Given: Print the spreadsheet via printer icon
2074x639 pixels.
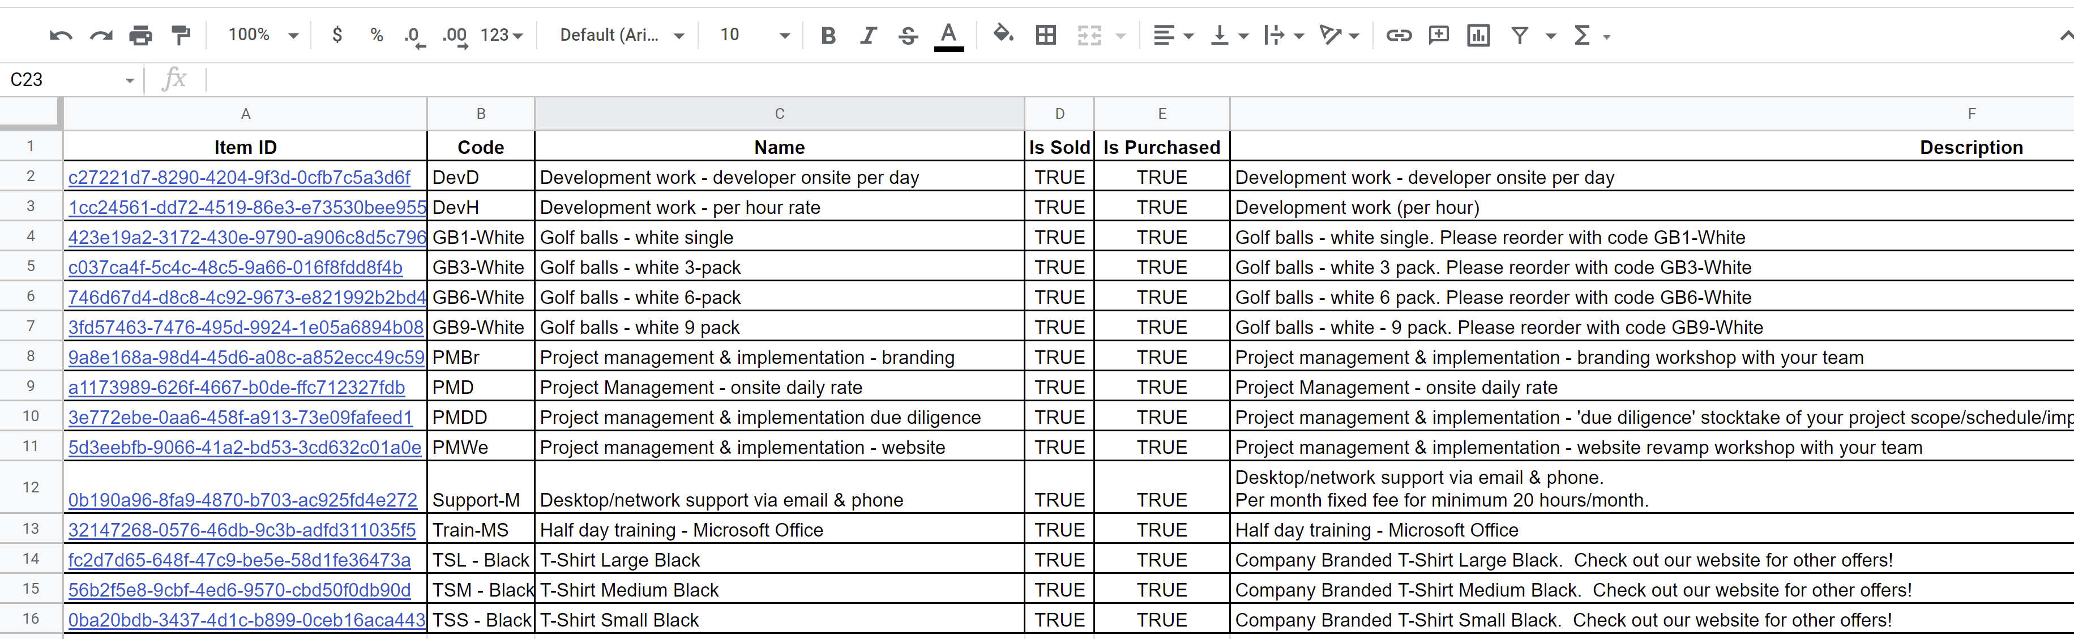Looking at the screenshot, I should tap(141, 36).
